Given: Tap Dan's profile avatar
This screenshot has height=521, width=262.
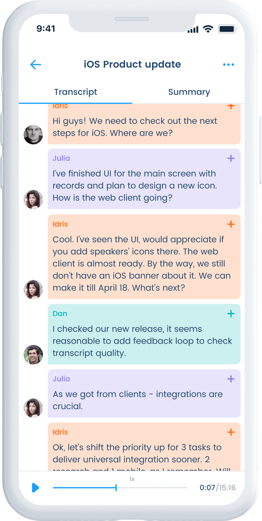Looking at the screenshot, I should point(33,354).
